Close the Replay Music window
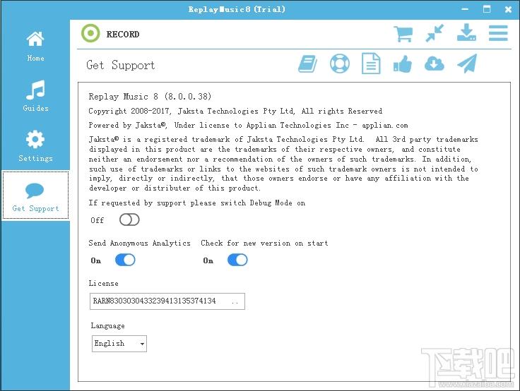The image size is (520, 391). pyautogui.click(x=508, y=9)
